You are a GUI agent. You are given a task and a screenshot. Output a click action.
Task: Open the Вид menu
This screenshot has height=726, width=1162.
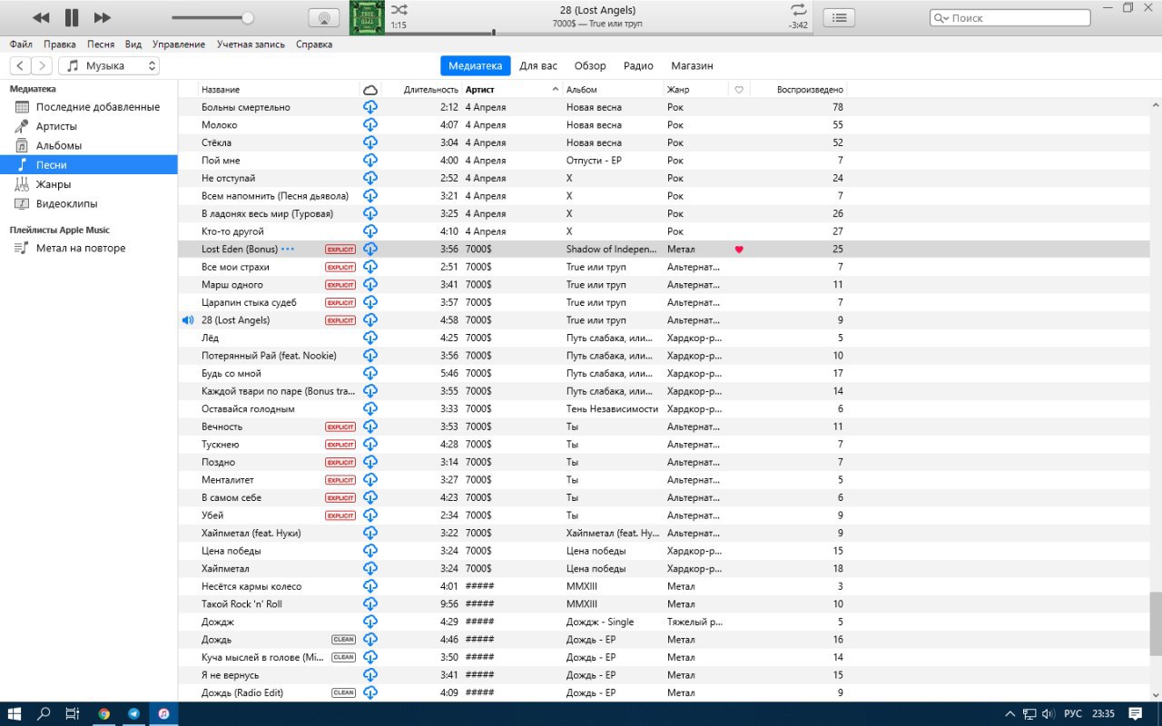pos(133,44)
